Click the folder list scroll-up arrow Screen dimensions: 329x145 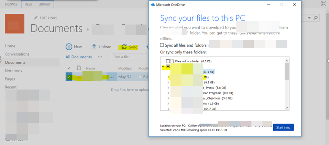pos(287,61)
